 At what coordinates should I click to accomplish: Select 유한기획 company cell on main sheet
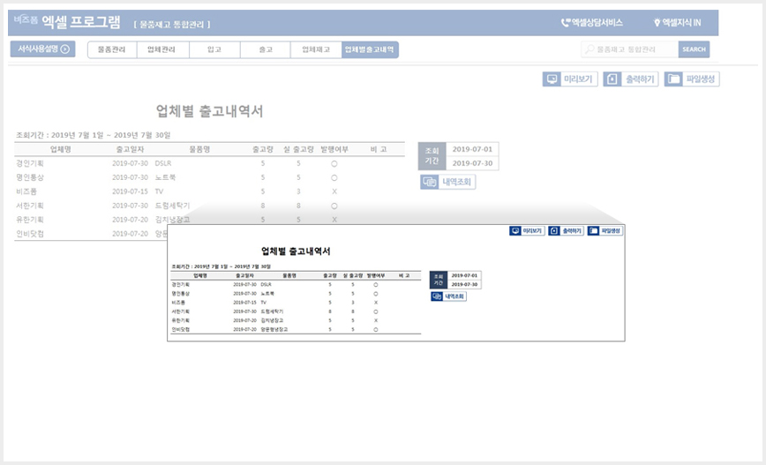click(30, 220)
